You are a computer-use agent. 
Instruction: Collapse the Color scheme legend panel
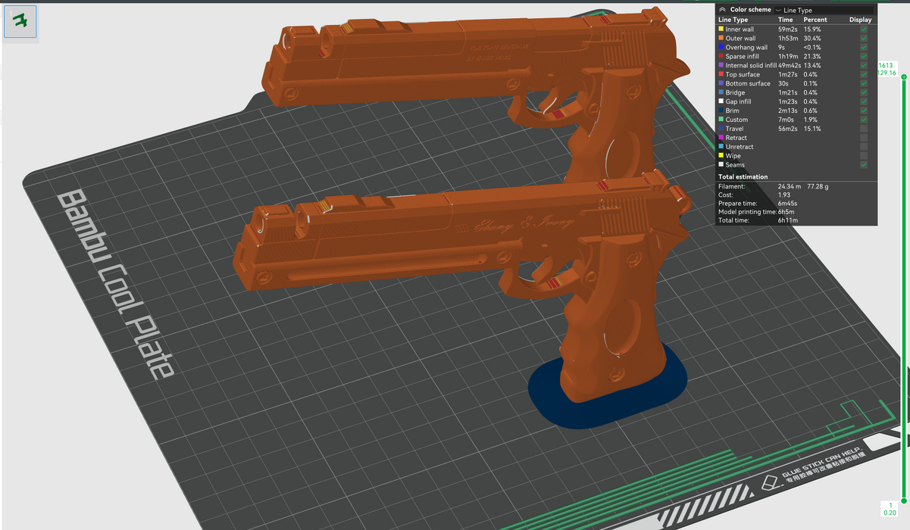point(722,10)
